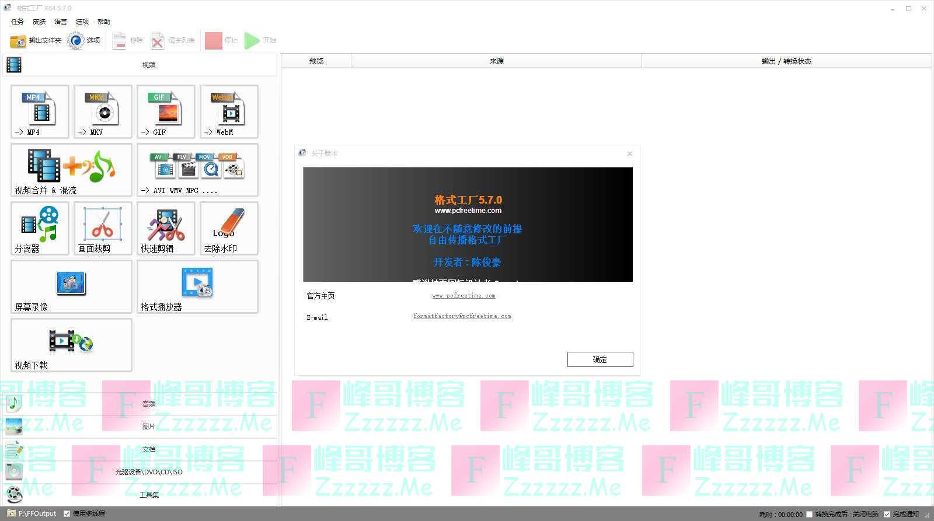Open the 输出文件夹 output folder
The image size is (934, 521).
tap(36, 40)
